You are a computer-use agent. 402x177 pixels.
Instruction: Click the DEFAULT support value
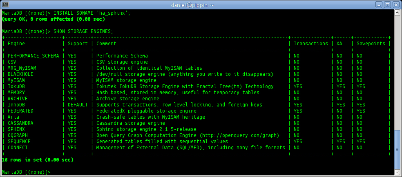(x=78, y=105)
